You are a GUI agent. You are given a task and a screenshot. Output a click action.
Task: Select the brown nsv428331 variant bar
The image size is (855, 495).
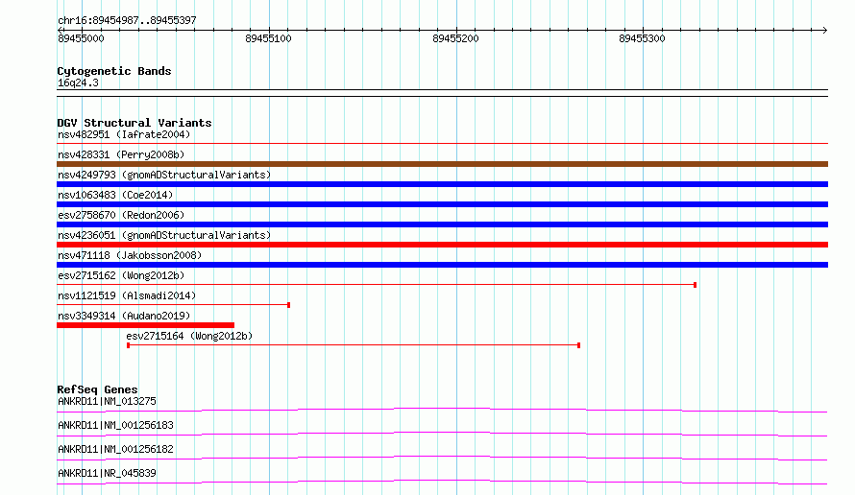tap(442, 164)
